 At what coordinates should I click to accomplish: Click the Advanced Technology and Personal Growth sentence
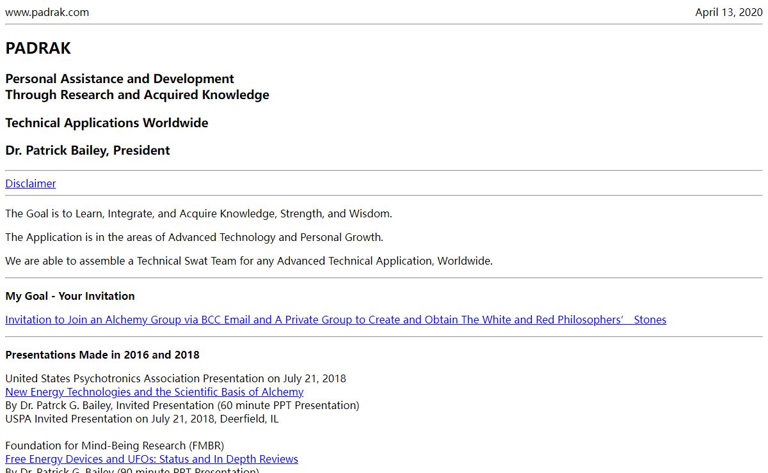(x=194, y=237)
